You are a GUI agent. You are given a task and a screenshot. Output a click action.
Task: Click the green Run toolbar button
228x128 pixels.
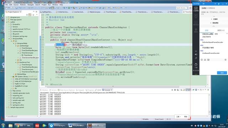(x=69, y=8)
